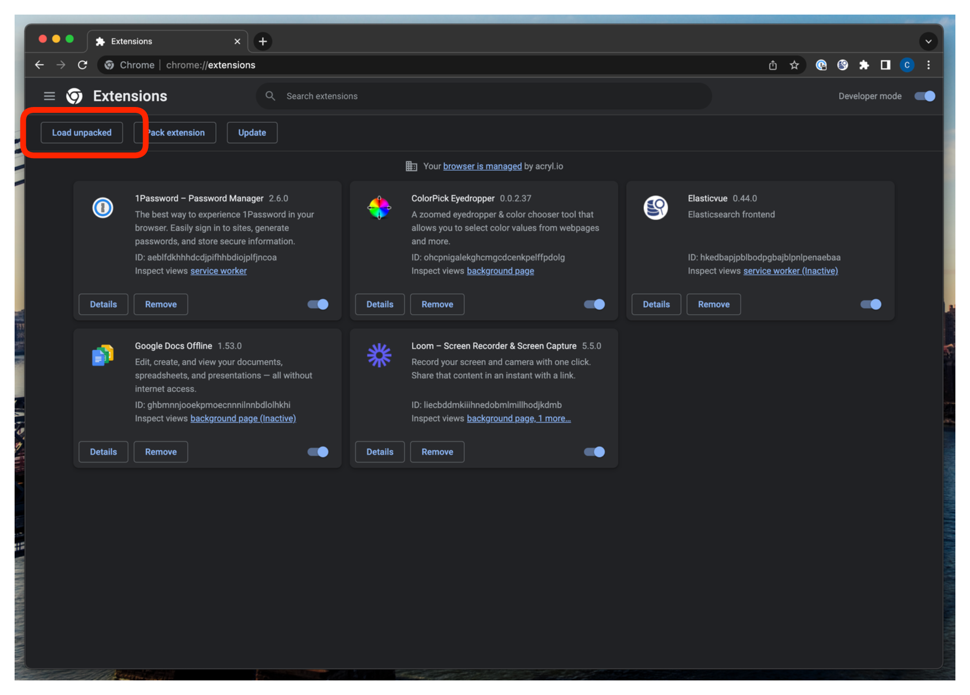Expand the tab search chevron dropdown
The image size is (970, 695).
(928, 41)
